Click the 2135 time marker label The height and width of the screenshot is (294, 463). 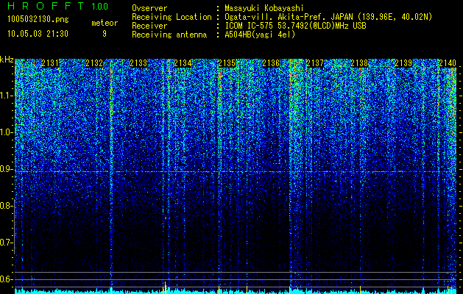227,63
